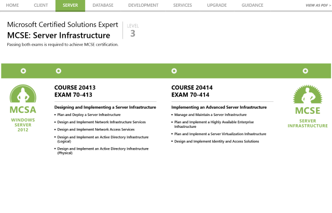
Task: Open the HOME tab
Action: pyautogui.click(x=12, y=5)
